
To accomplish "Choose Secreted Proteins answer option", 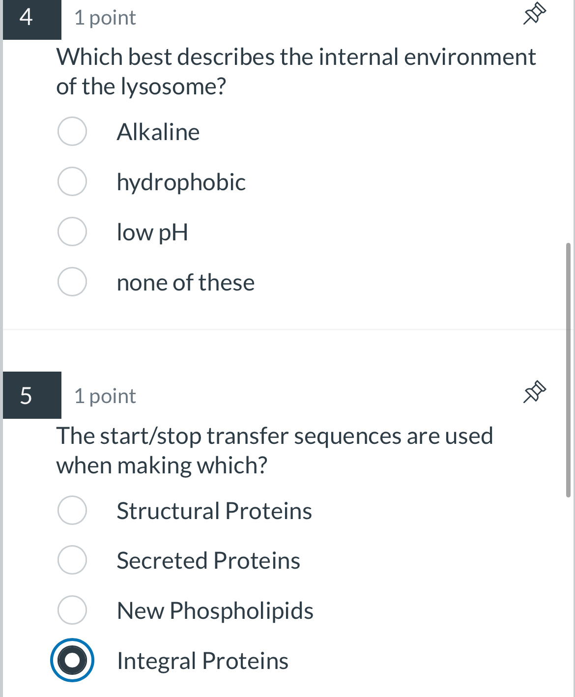I will point(72,560).
